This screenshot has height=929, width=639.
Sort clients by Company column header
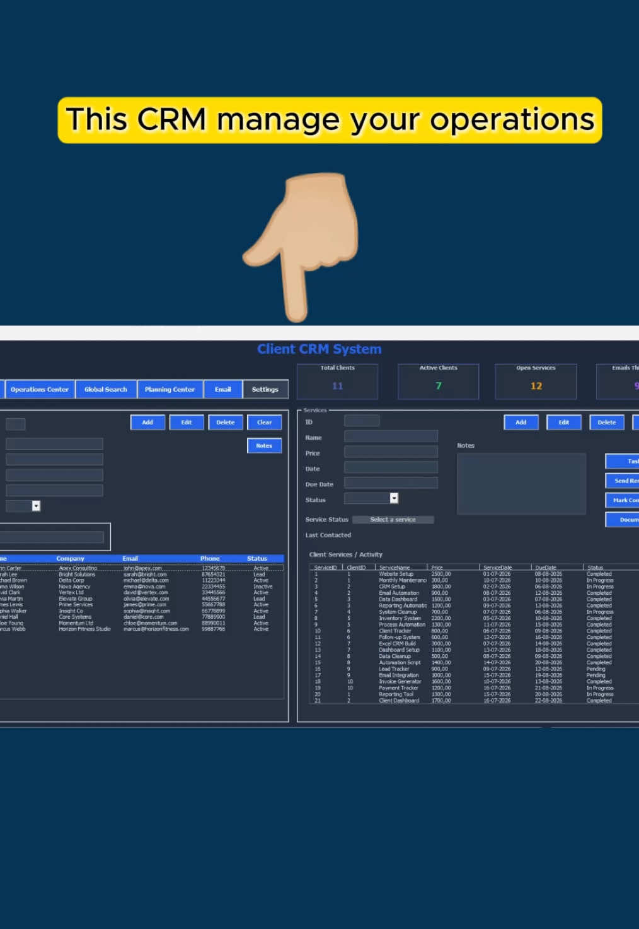coord(70,559)
